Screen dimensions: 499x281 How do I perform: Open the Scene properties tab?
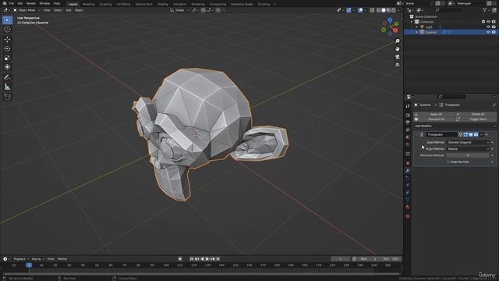[x=408, y=137]
